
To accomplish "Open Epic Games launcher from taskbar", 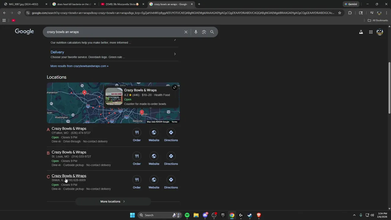I will pyautogui.click(x=223, y=215).
